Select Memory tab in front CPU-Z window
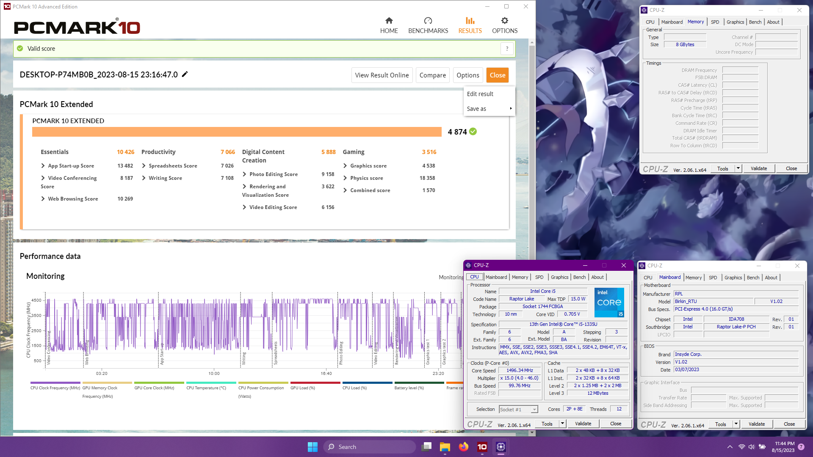The image size is (813, 457). [x=520, y=277]
